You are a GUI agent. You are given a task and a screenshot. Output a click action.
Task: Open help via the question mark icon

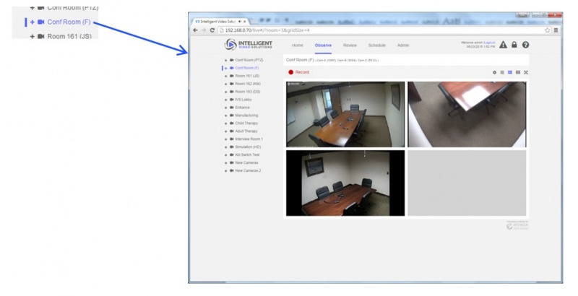point(526,45)
